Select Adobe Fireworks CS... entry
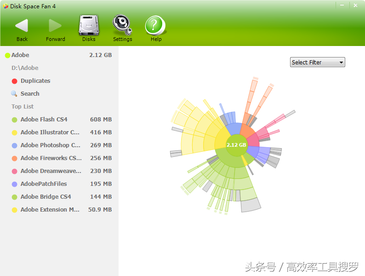Viewport: 365px width, 276px height. point(51,158)
